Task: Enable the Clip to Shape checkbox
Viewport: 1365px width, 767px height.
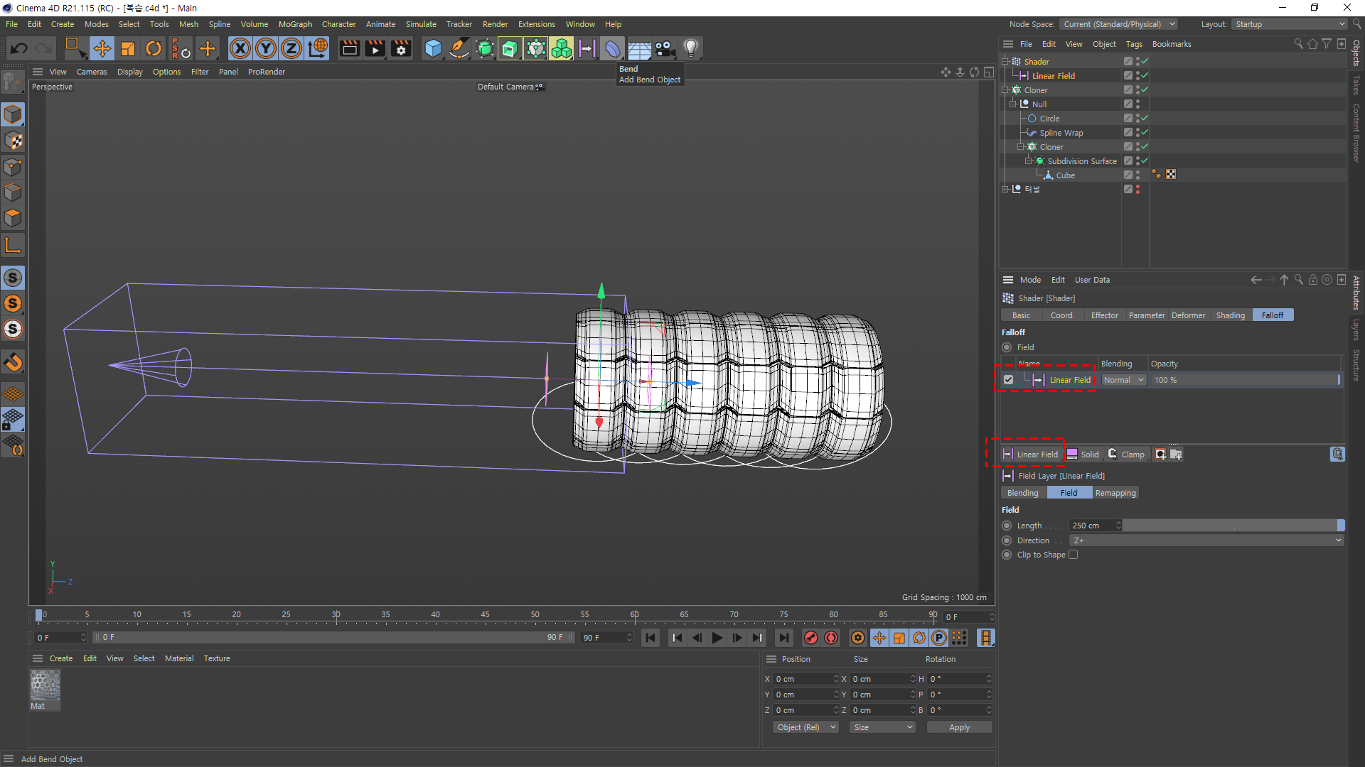Action: click(1073, 555)
